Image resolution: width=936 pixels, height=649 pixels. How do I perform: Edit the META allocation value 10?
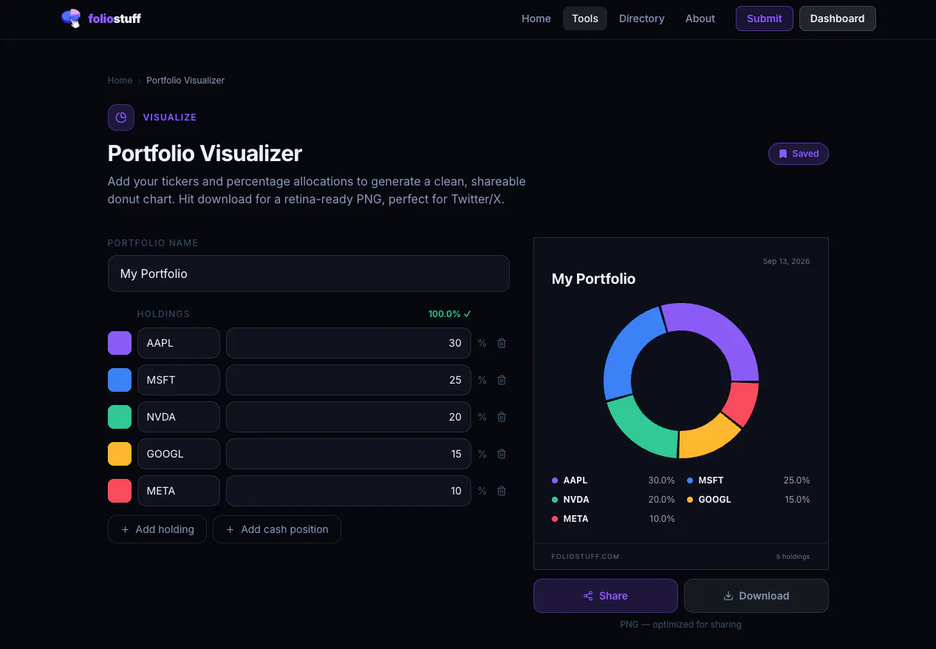click(349, 491)
